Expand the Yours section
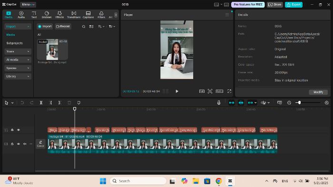333x187 pixels. click(18, 51)
